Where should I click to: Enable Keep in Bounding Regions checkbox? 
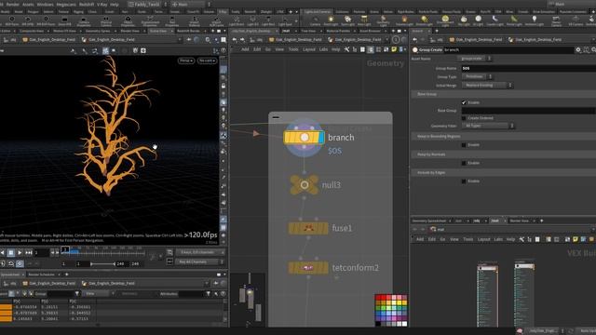tap(464, 145)
